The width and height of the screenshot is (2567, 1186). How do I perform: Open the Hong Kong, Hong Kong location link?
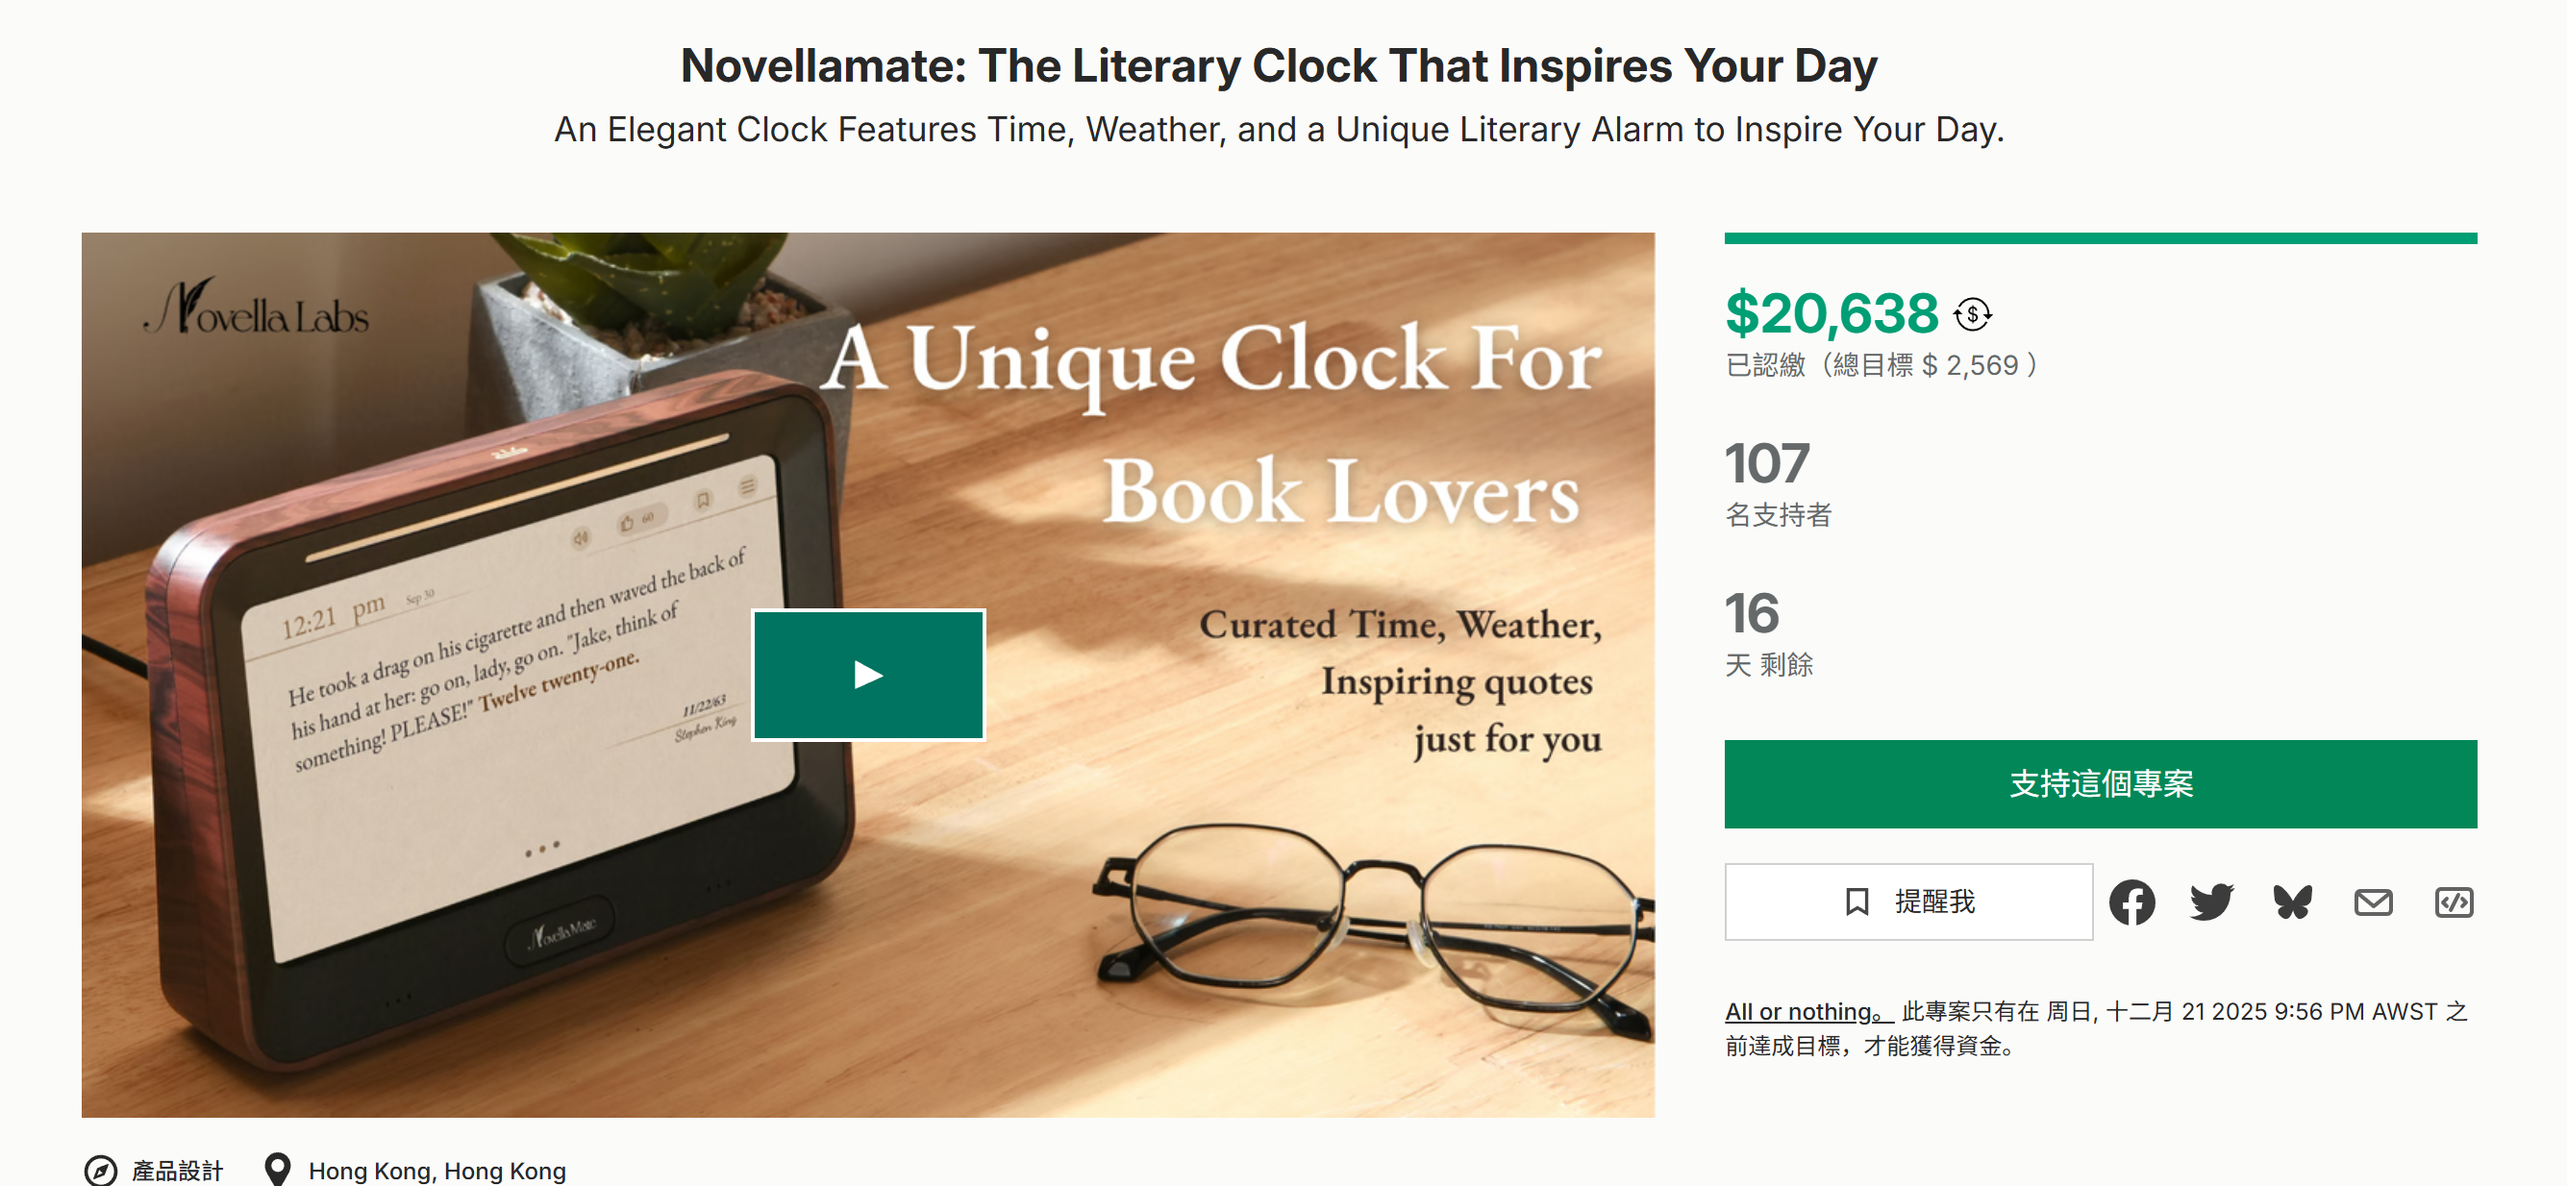pos(436,1170)
